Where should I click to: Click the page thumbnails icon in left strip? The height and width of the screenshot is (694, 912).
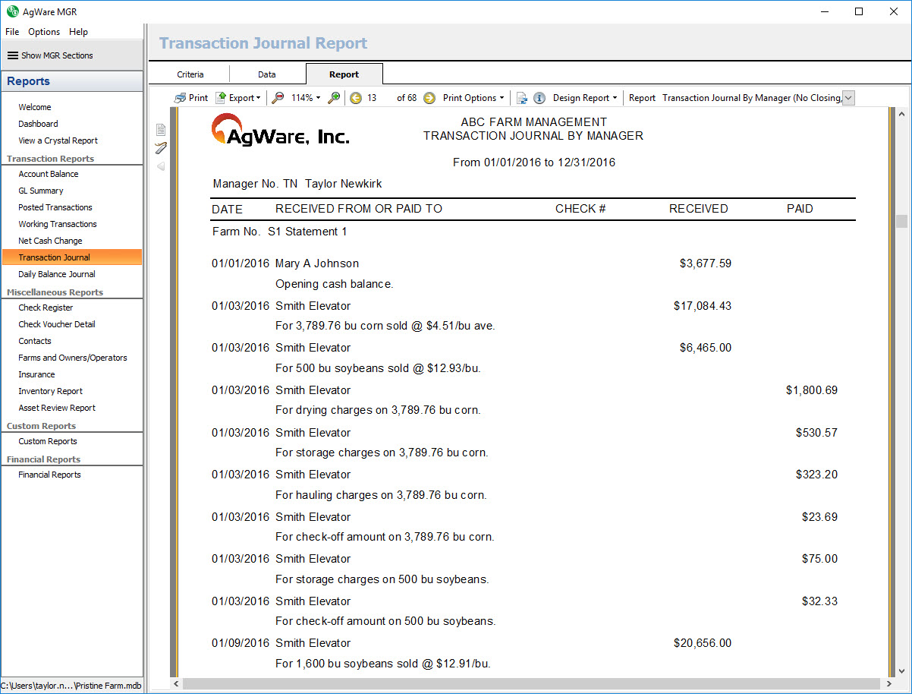click(161, 130)
